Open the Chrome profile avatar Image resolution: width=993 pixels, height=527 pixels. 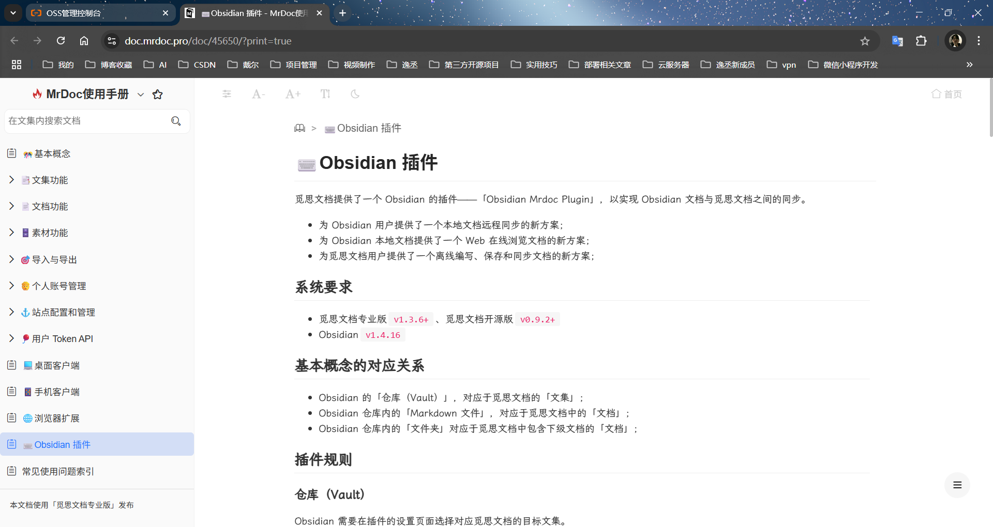955,41
